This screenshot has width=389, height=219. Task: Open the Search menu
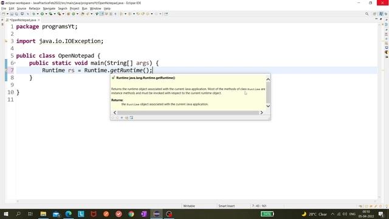63,9
